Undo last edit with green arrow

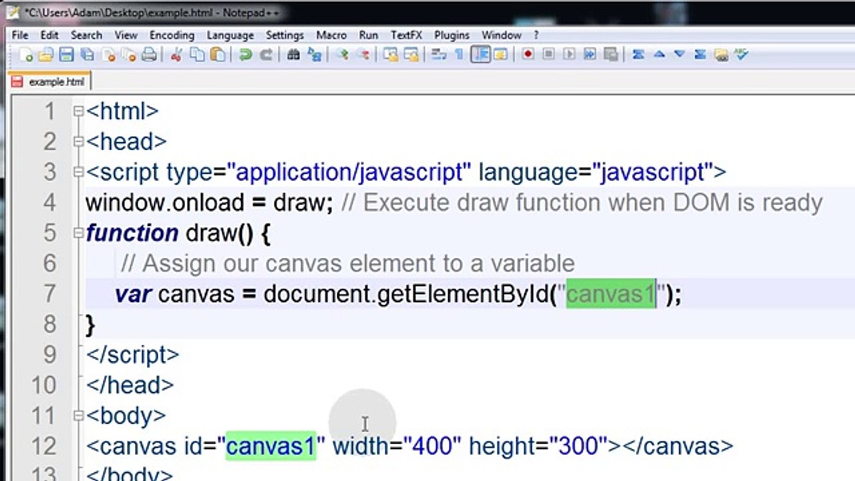pyautogui.click(x=245, y=55)
